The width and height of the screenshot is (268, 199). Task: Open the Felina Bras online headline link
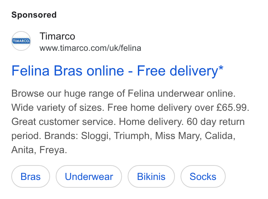117,71
